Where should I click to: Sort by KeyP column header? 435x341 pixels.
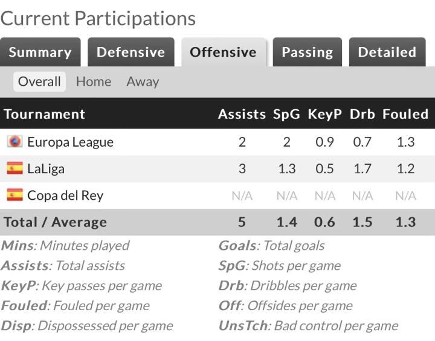(x=324, y=114)
